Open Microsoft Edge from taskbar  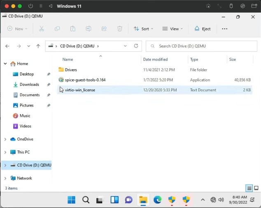(x=158, y=200)
